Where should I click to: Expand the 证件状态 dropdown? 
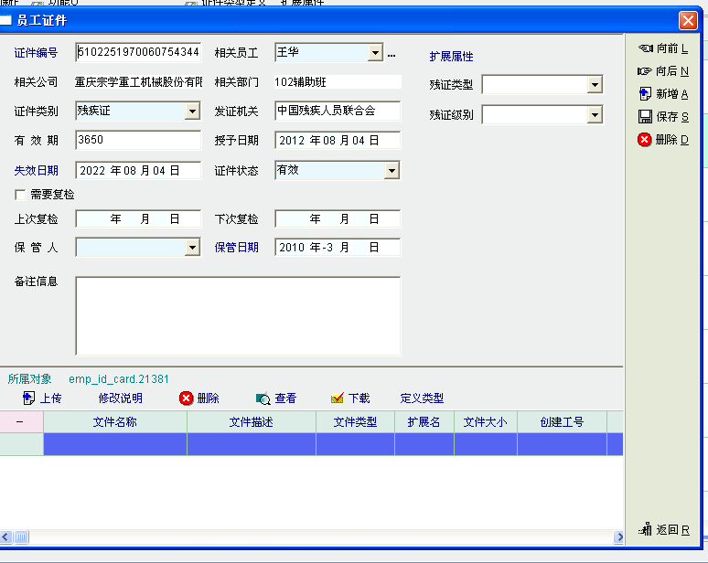[x=392, y=171]
